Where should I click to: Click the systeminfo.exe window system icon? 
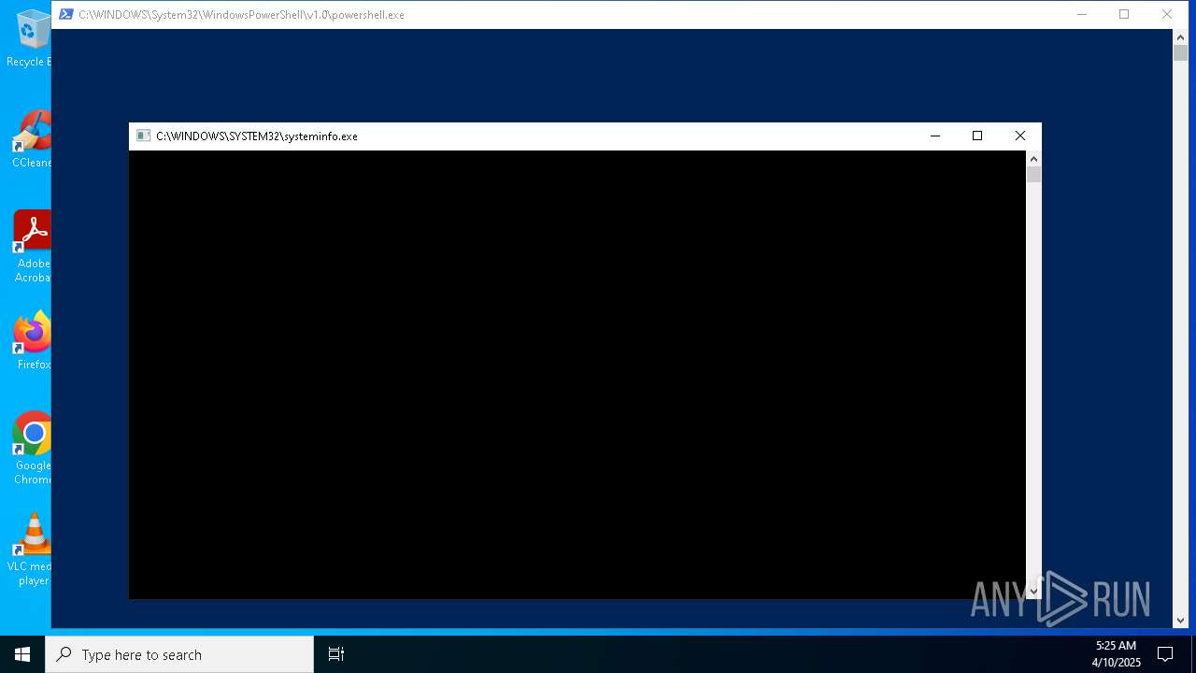(x=143, y=136)
